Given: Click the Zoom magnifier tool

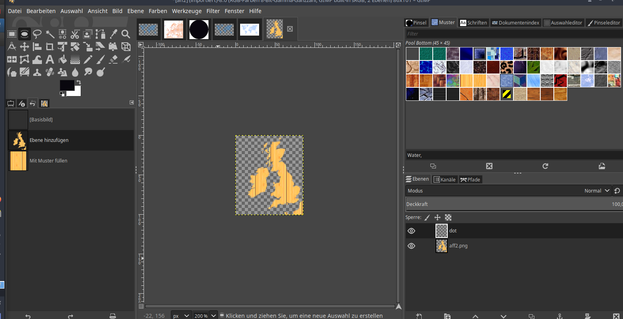Looking at the screenshot, I should [x=126, y=34].
